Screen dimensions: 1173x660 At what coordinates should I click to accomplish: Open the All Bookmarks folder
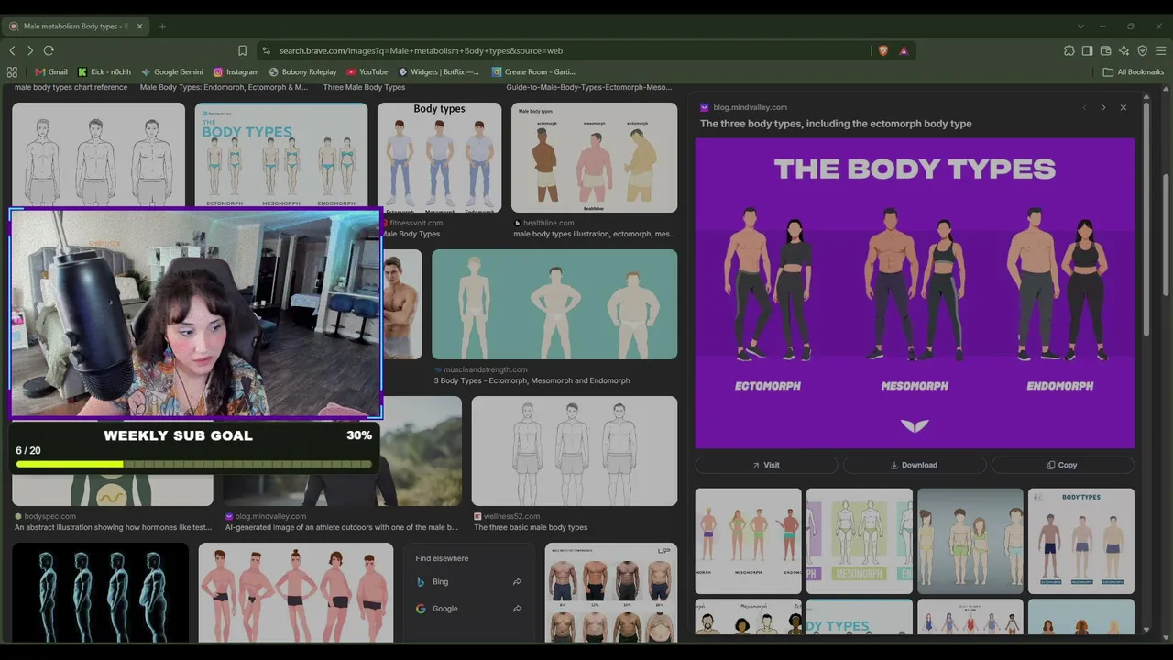tap(1134, 71)
